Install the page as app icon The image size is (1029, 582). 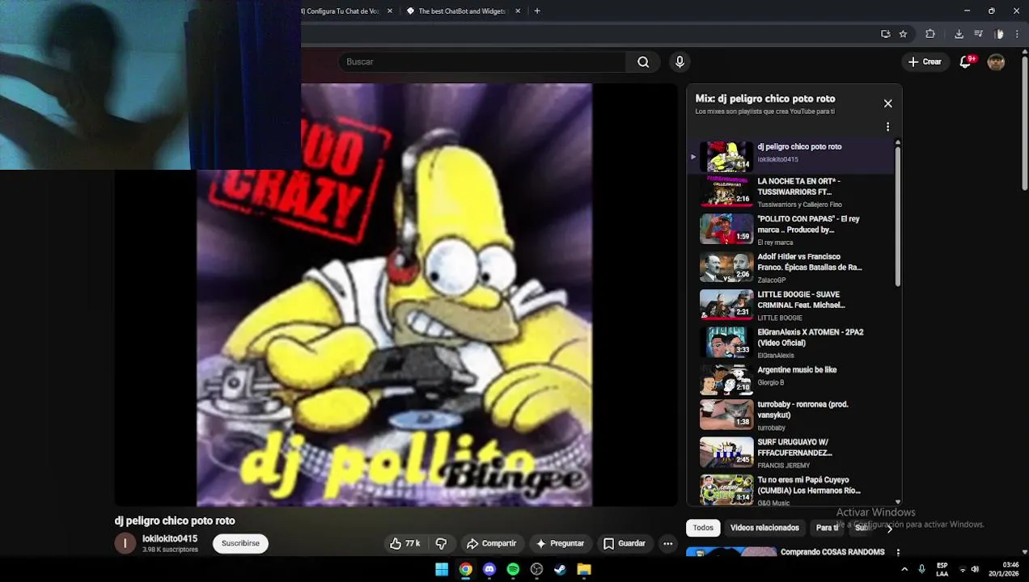[885, 34]
